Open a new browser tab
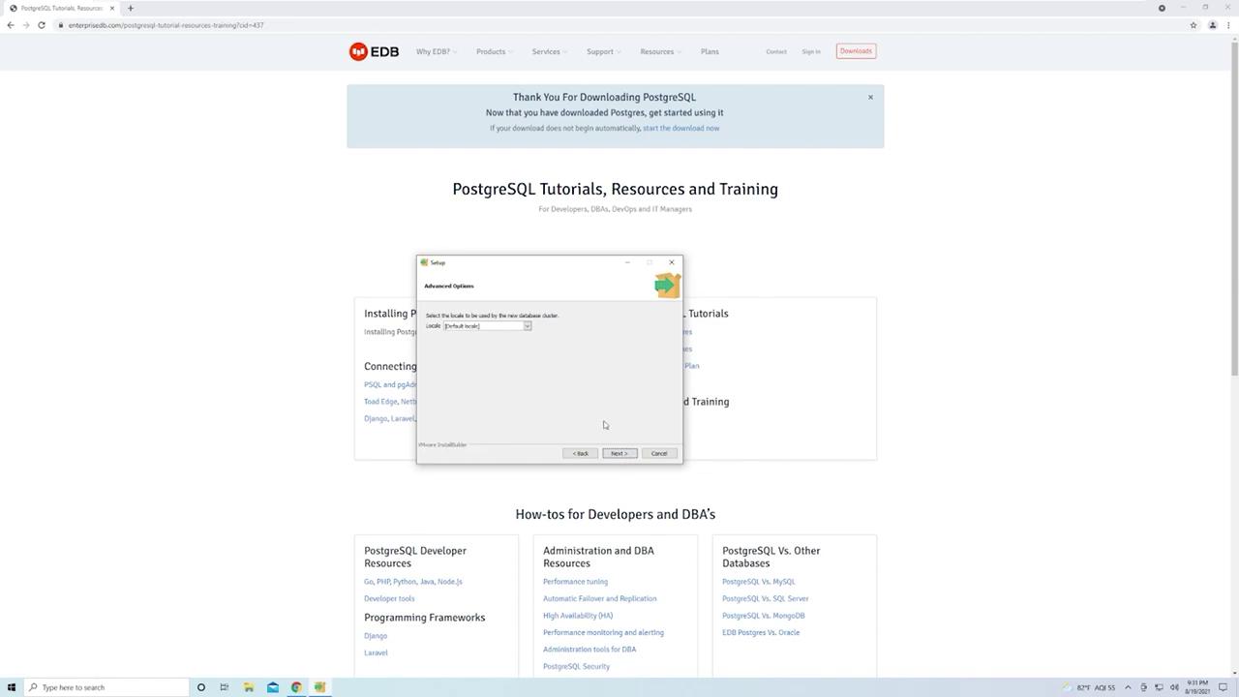The height and width of the screenshot is (697, 1239). (131, 8)
